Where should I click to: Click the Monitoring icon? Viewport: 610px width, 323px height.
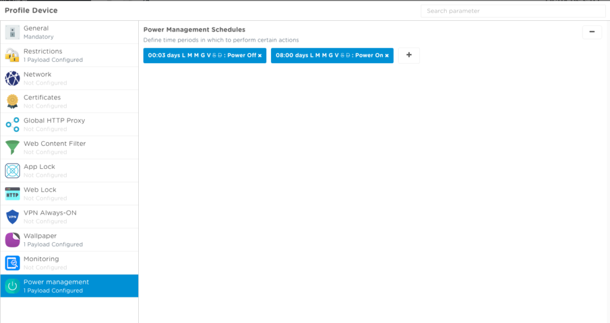click(13, 263)
